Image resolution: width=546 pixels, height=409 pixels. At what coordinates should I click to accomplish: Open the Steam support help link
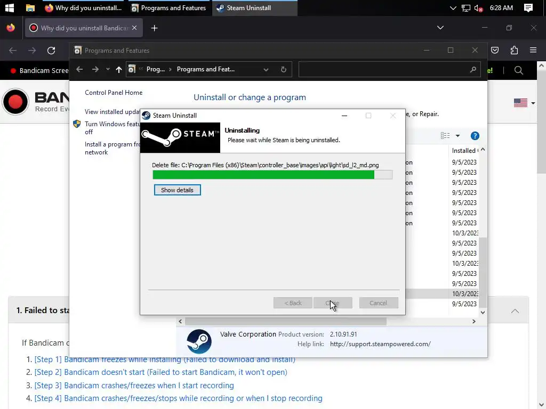pos(380,344)
